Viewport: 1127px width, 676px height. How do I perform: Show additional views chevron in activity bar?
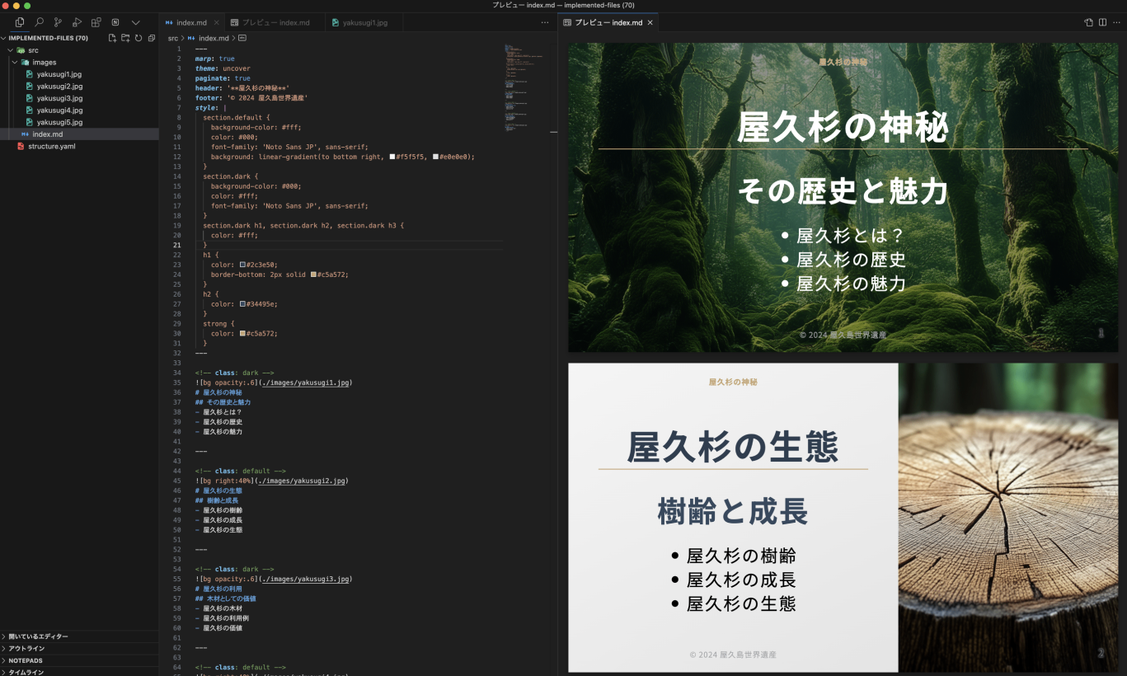click(x=136, y=22)
